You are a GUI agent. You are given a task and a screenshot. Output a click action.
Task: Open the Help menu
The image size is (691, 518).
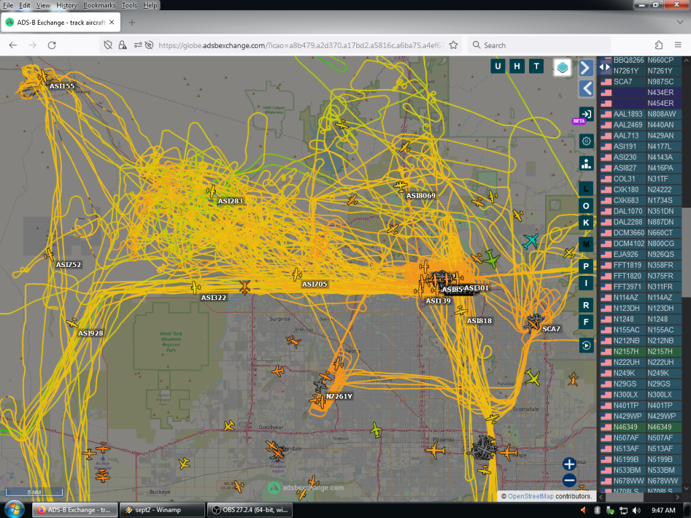coord(150,5)
